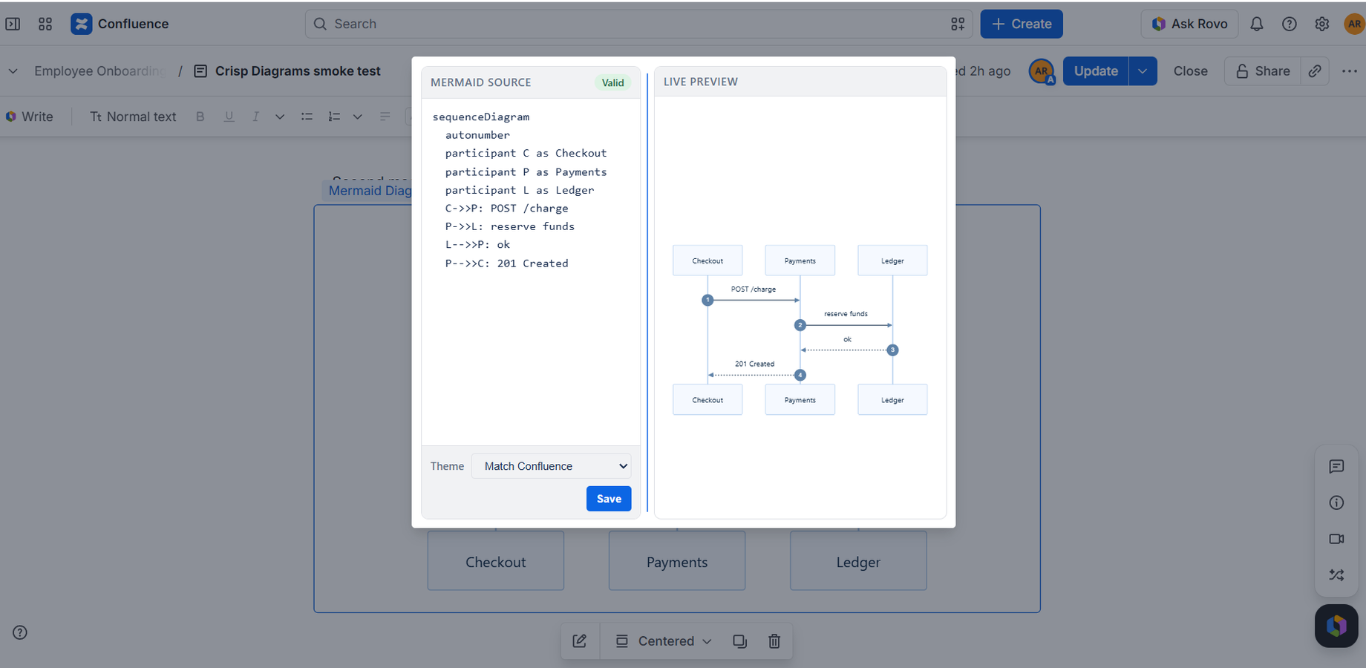
Task: Open the Normal text style dropdown
Action: pos(133,117)
